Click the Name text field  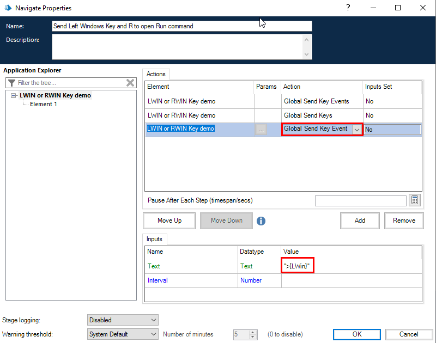pyautogui.click(x=181, y=26)
